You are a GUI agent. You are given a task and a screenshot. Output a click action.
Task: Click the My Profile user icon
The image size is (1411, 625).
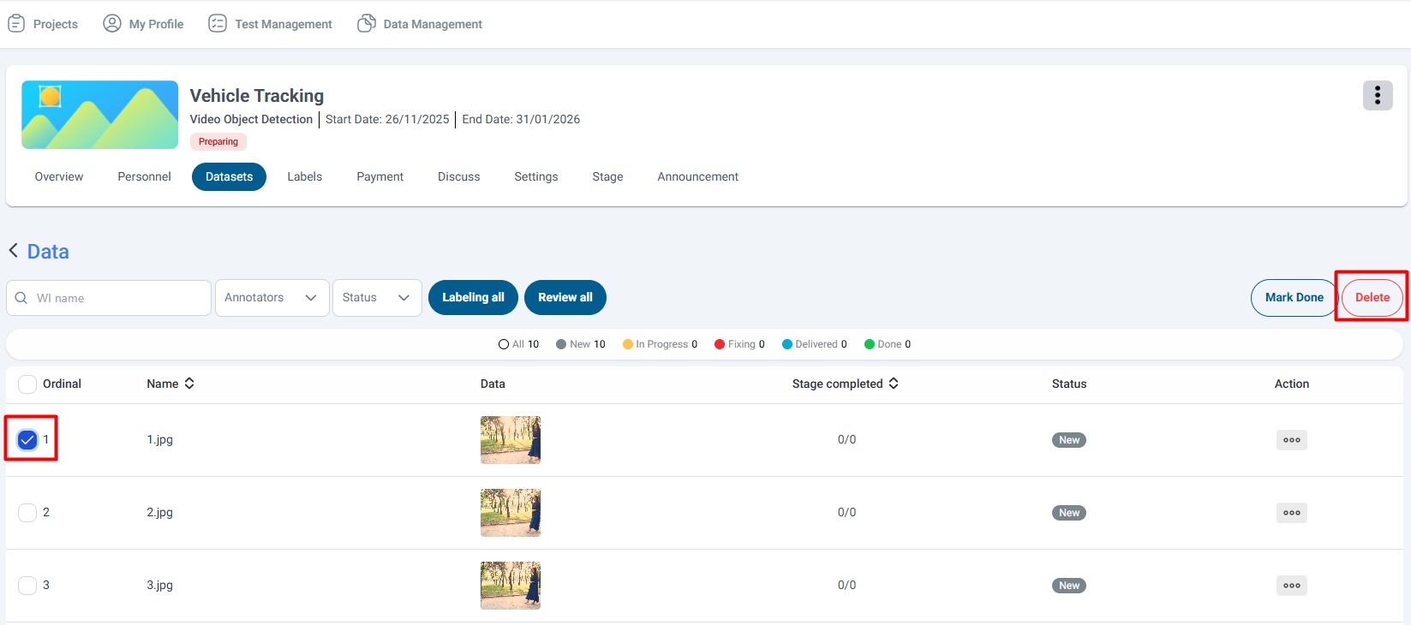click(x=112, y=24)
